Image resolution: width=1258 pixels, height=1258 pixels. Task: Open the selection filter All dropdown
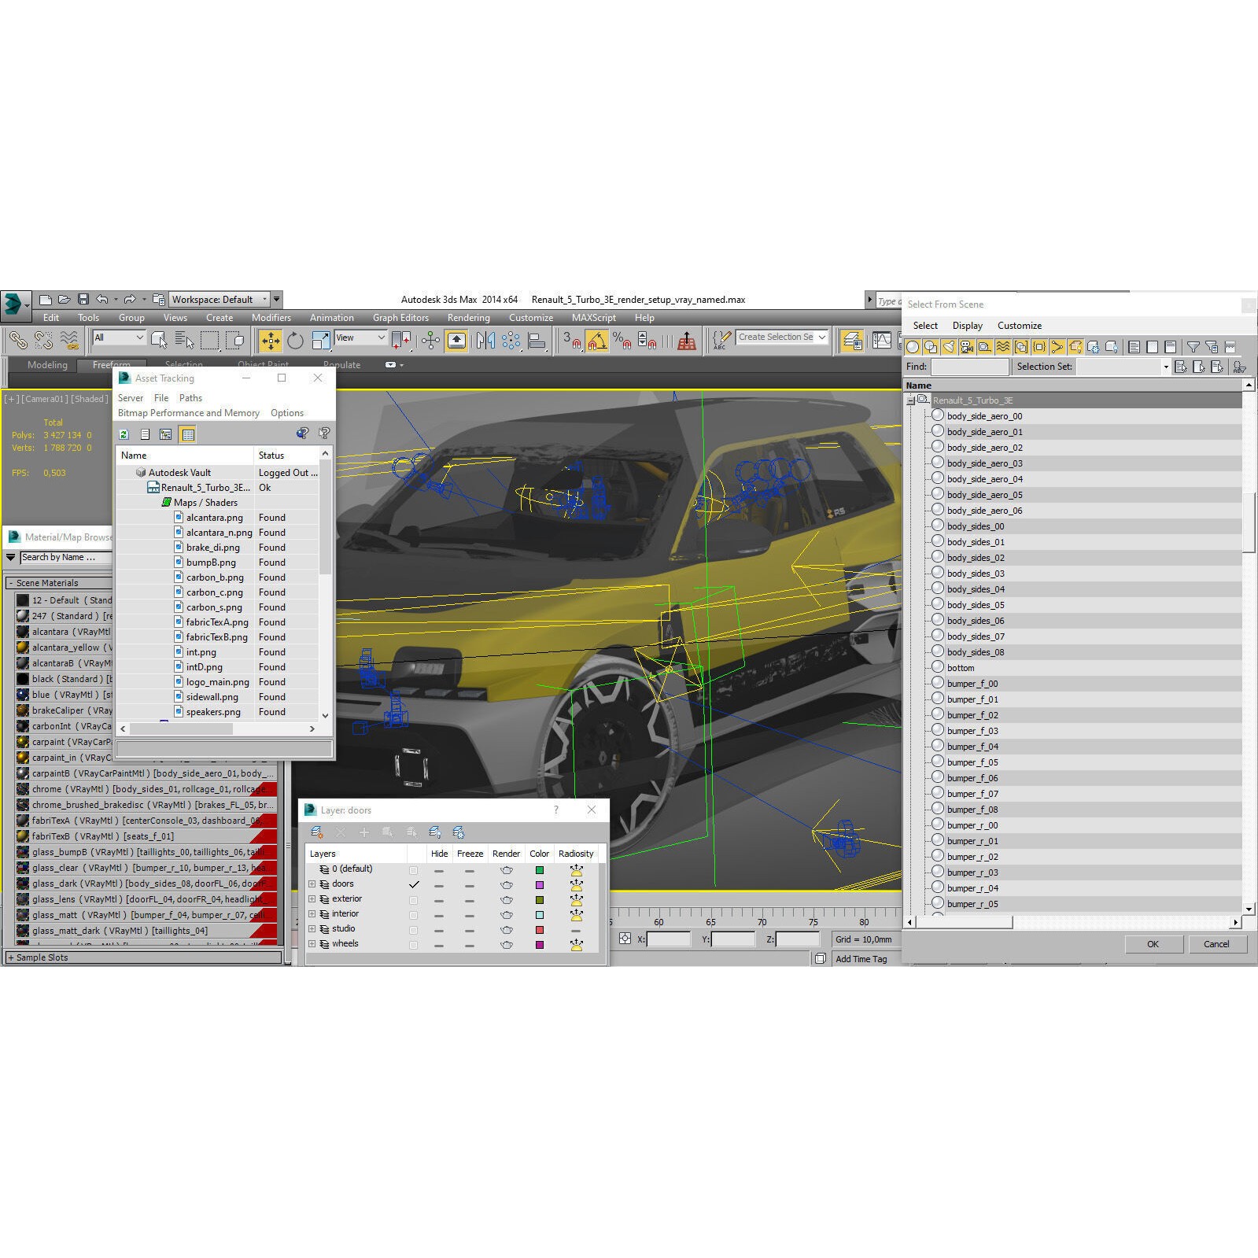[x=119, y=338]
